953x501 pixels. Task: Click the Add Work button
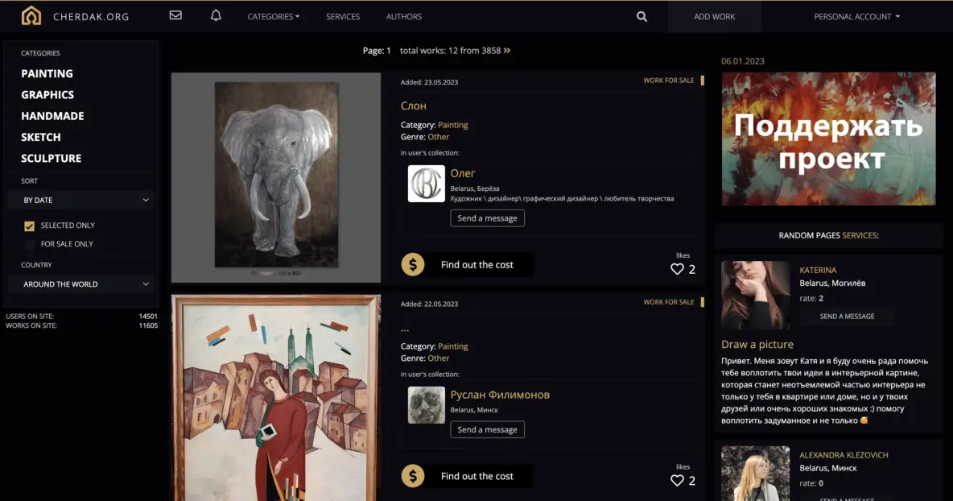pos(714,16)
